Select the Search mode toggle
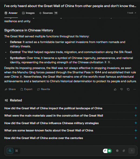Screen dimensions: 140x159 10,151
